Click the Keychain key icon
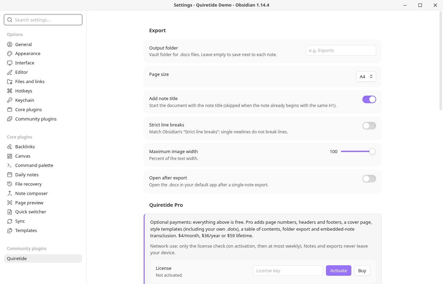The image size is (443, 284). pos(10,100)
